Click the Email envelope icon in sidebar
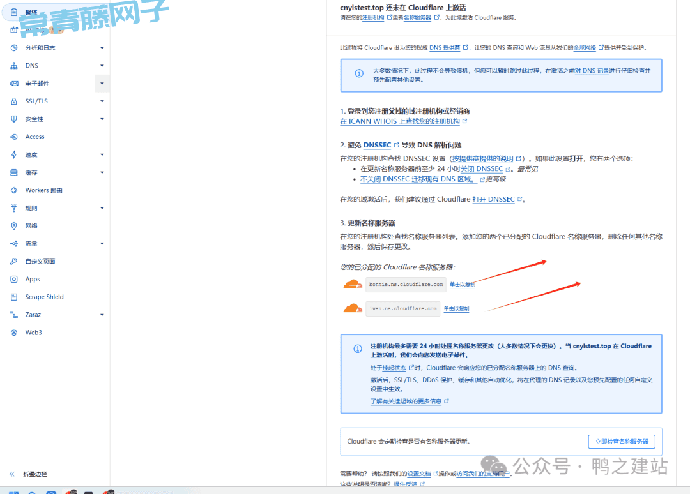 click(x=14, y=84)
